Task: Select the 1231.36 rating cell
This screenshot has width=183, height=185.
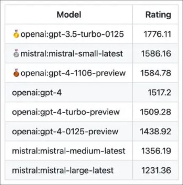Action: coord(156,170)
